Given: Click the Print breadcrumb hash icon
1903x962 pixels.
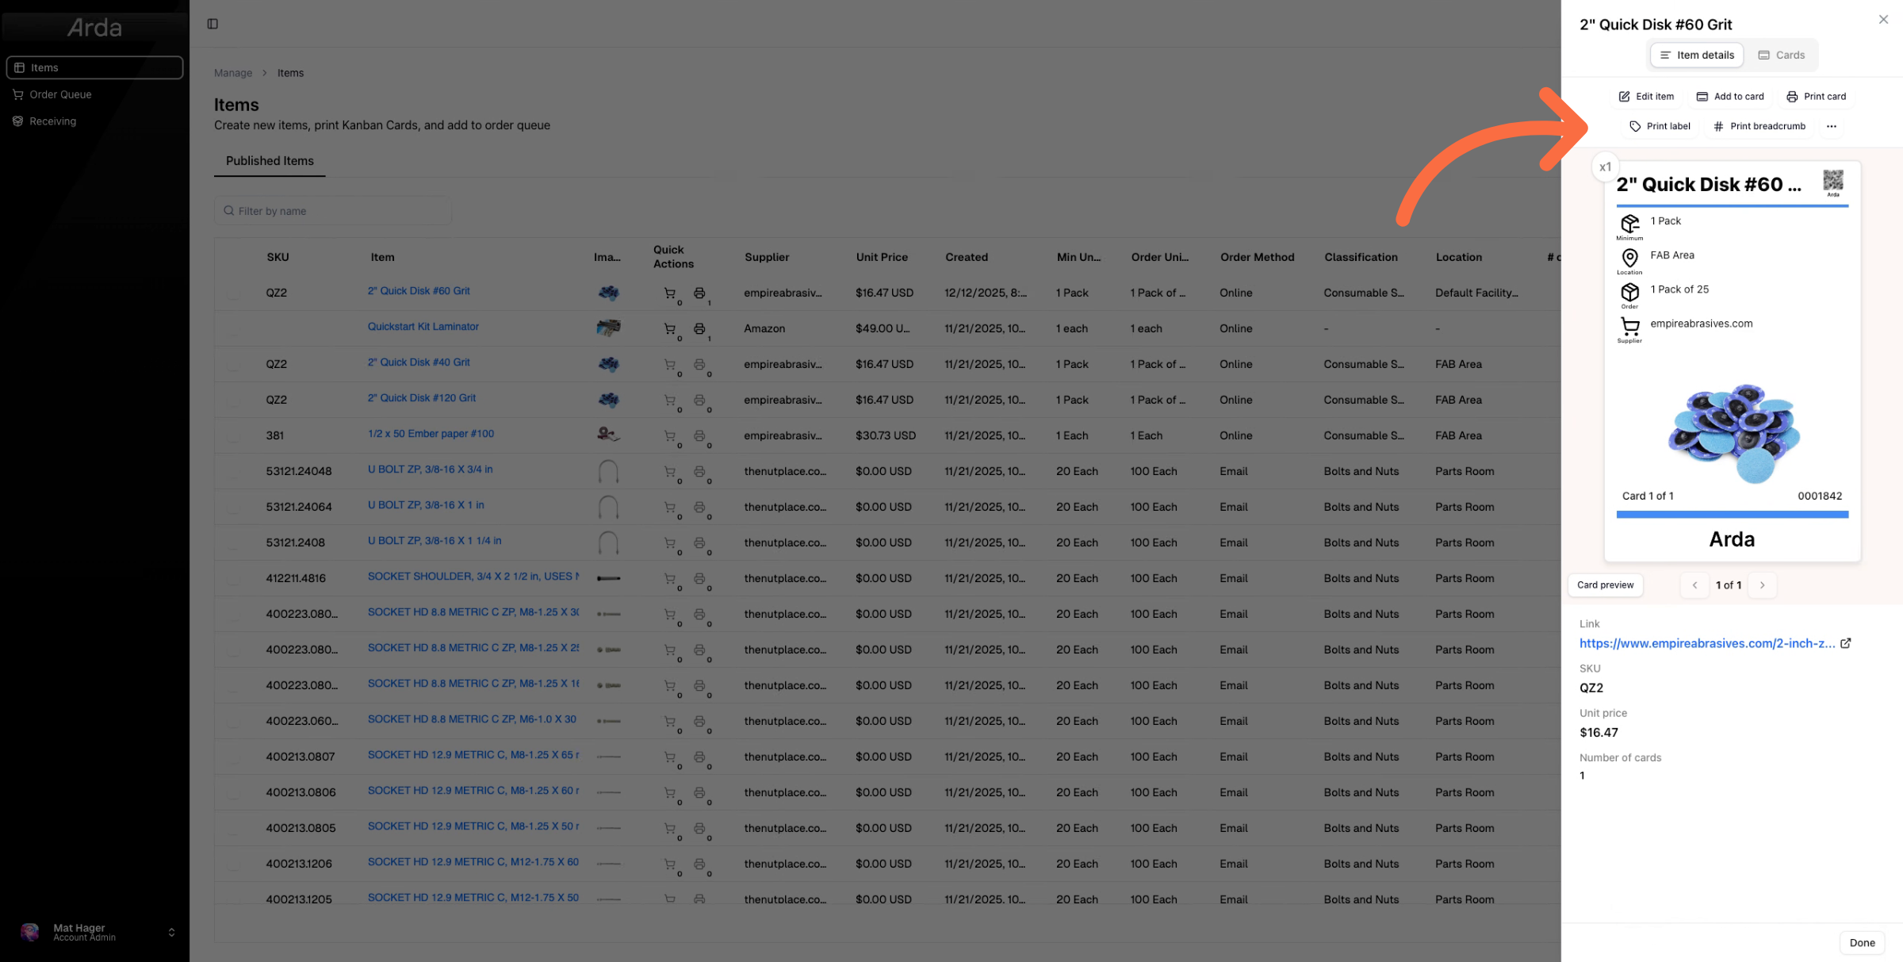Looking at the screenshot, I should tap(1718, 126).
